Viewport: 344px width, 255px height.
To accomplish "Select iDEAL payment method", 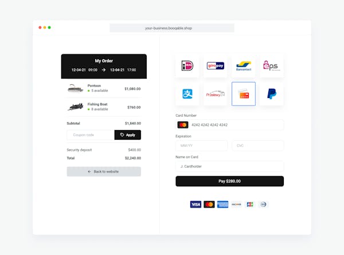I will [187, 66].
